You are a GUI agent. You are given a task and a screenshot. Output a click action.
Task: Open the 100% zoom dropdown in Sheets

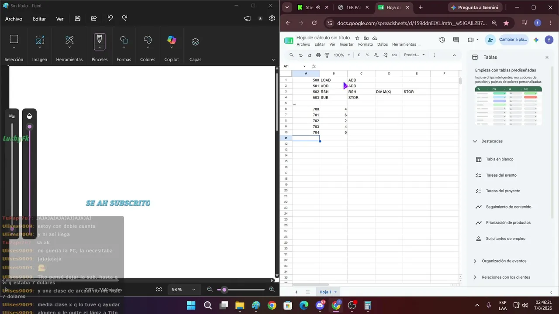click(x=342, y=55)
